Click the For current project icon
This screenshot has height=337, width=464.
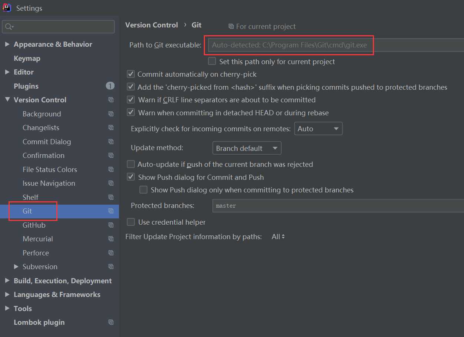click(x=231, y=26)
